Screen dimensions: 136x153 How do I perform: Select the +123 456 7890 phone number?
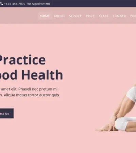(15, 4)
